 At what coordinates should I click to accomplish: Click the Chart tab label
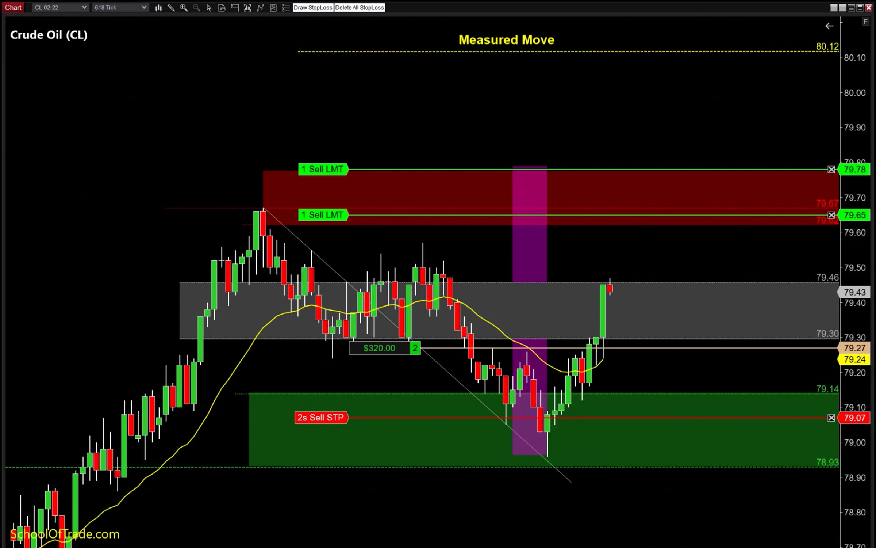click(x=13, y=8)
